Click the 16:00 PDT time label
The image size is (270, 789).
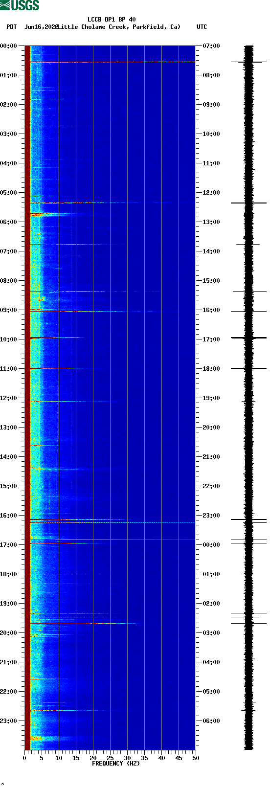[x=8, y=516]
